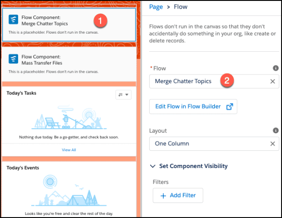This screenshot has height=218, width=282.
Task: Open the Layout field info tooltip icon
Action: (276, 130)
